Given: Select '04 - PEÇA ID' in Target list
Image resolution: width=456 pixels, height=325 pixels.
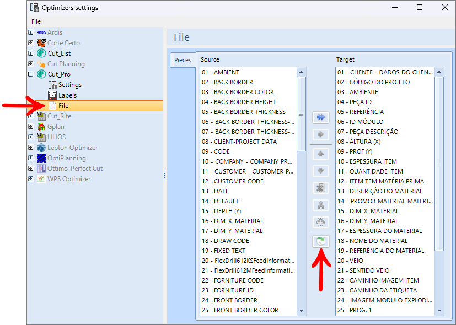Looking at the screenshot, I should [x=385, y=102].
